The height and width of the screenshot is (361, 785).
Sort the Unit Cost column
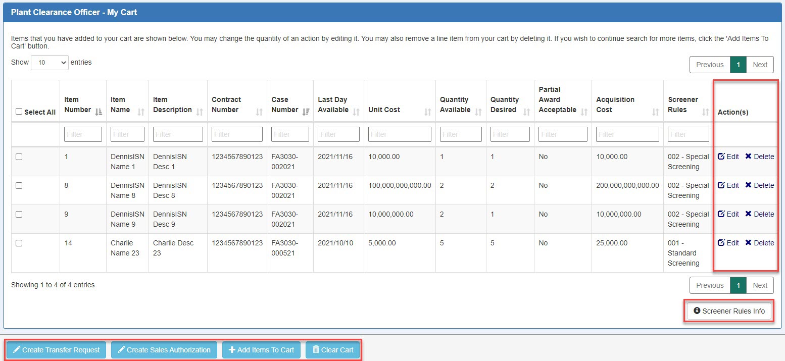coord(427,112)
